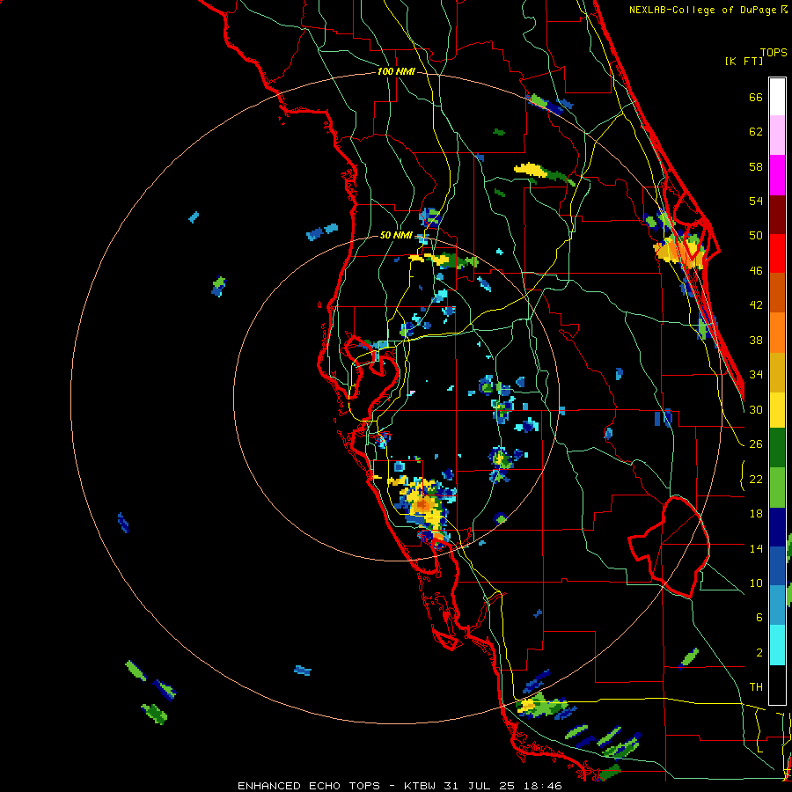Click the [K FT] units label
Screen dimensions: 792x792
[x=744, y=61]
